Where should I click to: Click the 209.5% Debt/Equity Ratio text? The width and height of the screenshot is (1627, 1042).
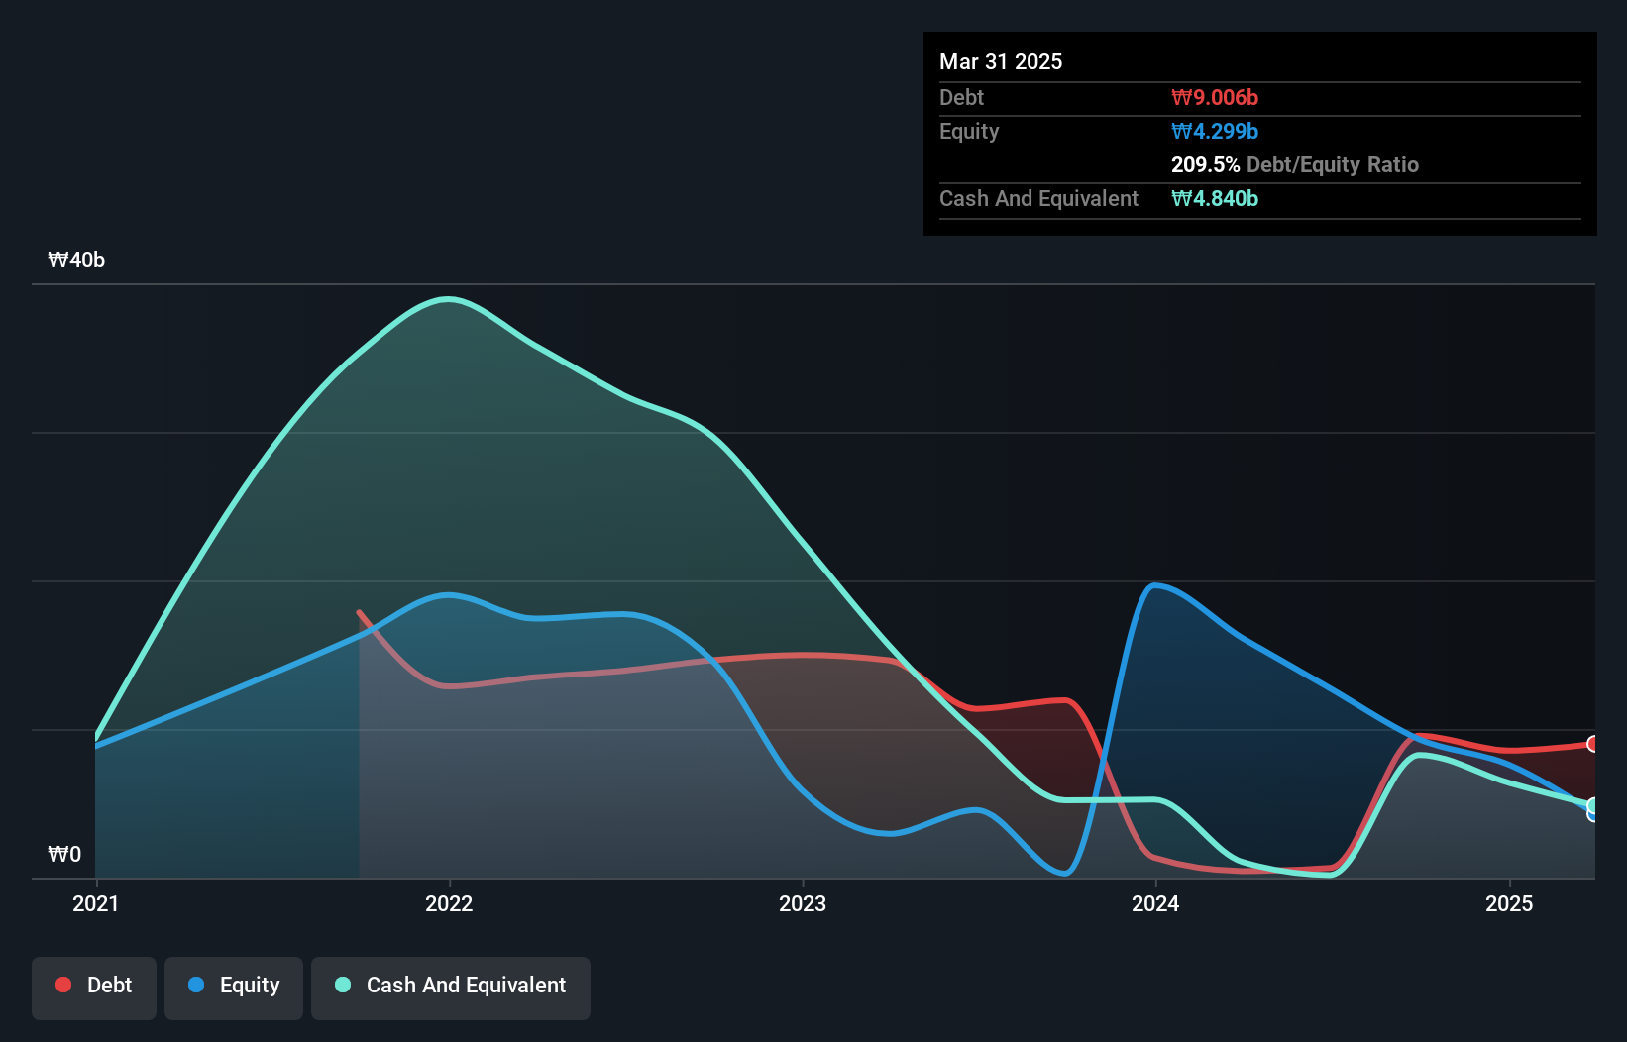[1295, 164]
